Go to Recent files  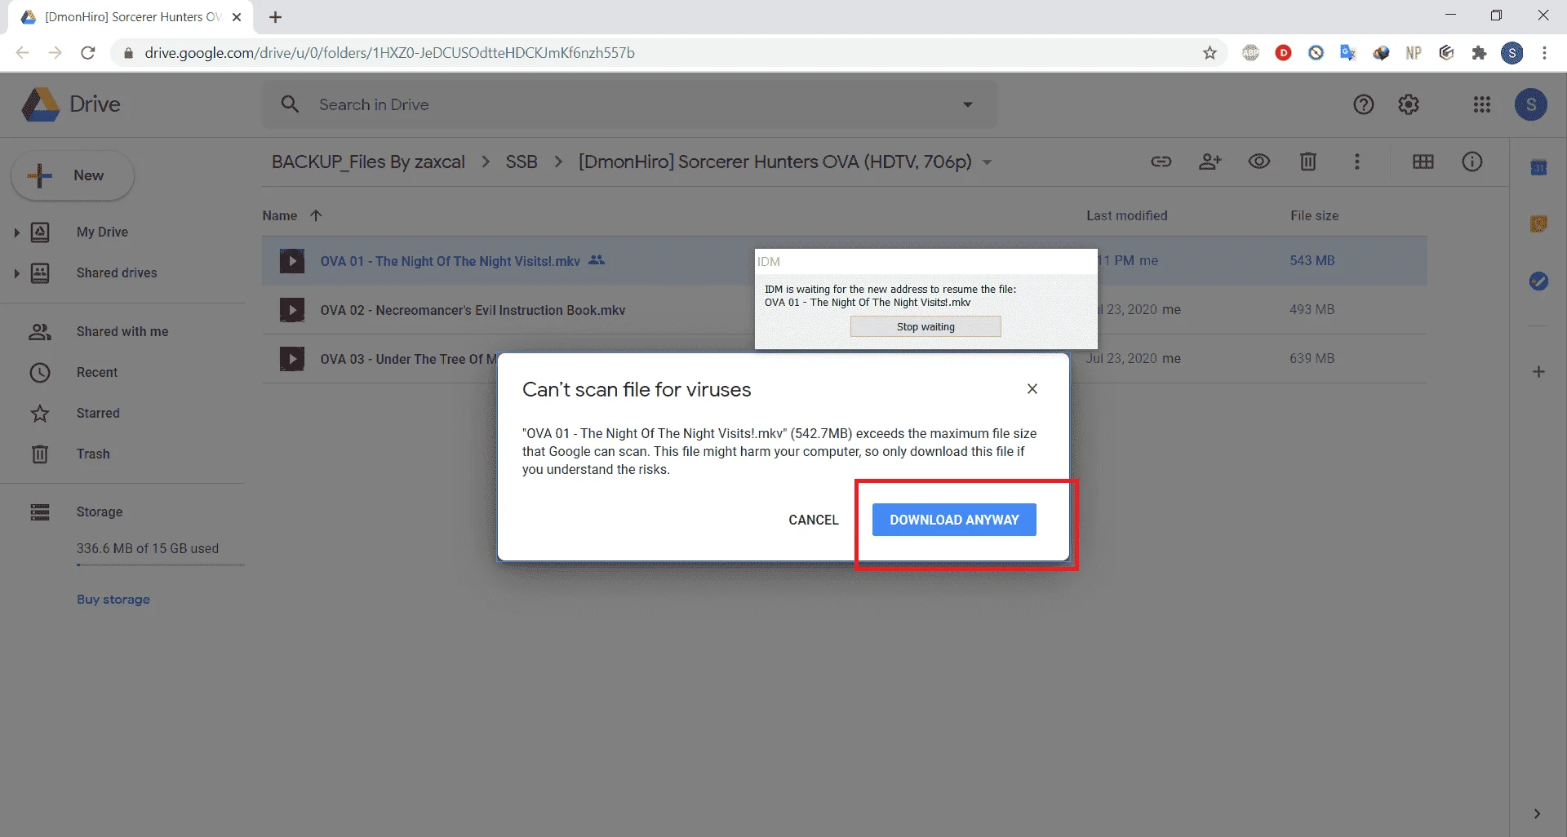pyautogui.click(x=97, y=372)
